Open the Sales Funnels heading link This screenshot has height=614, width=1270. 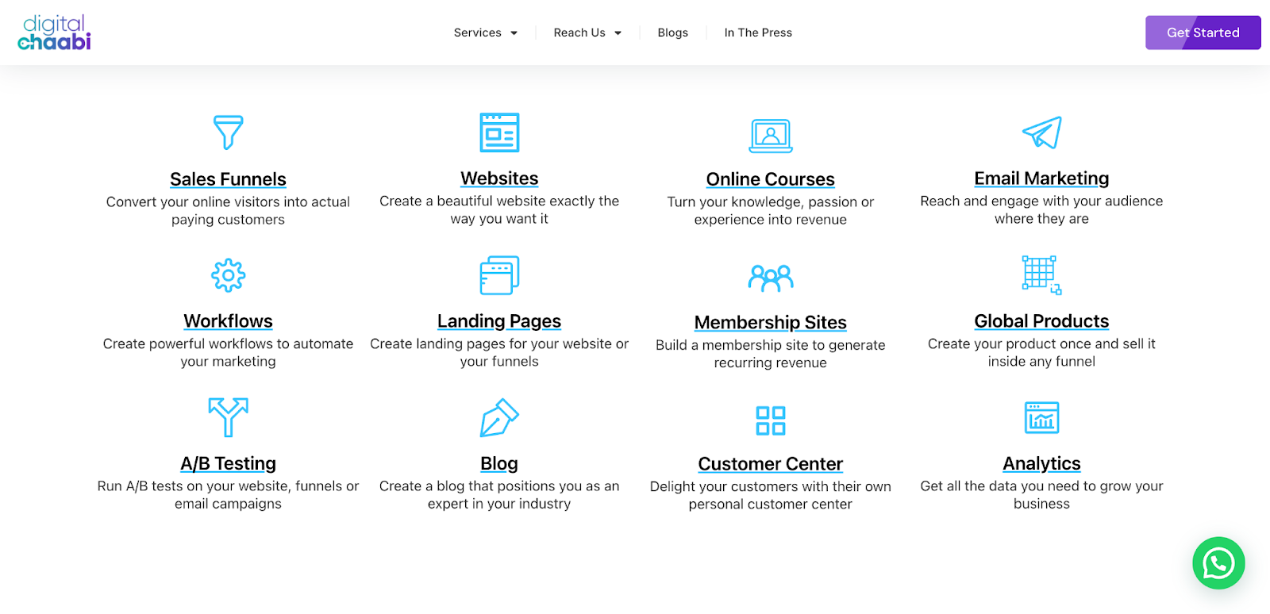tap(228, 179)
